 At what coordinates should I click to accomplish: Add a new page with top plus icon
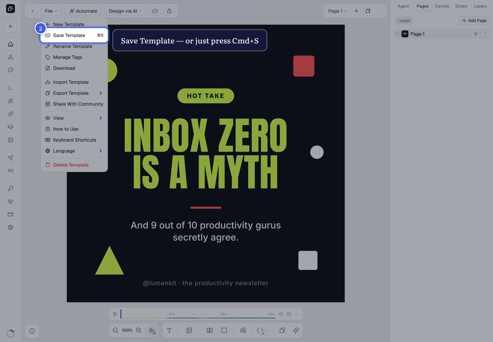356,11
